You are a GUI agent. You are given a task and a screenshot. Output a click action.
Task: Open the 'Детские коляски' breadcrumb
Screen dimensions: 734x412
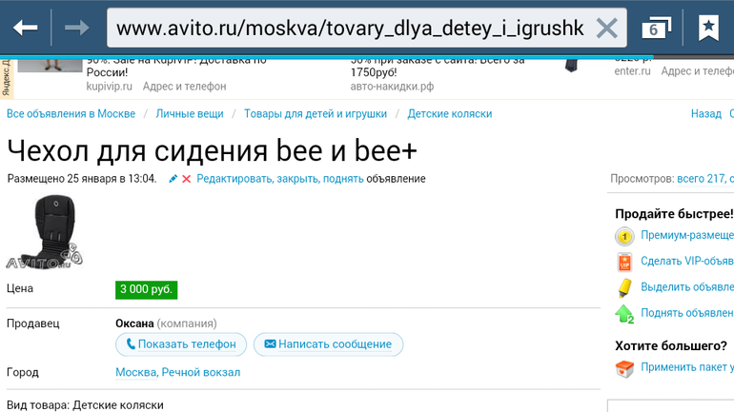[450, 114]
